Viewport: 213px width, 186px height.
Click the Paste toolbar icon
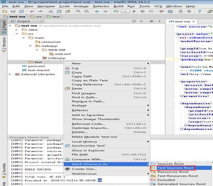coord(68,11)
